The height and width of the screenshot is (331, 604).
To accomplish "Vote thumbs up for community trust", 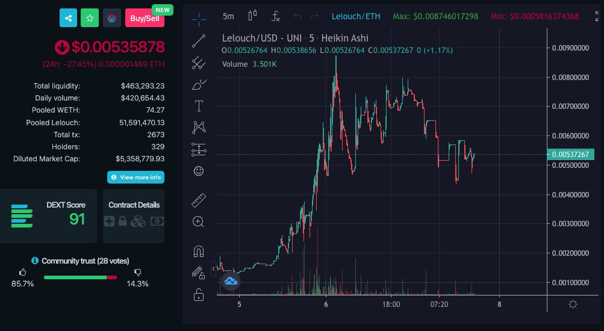I will pyautogui.click(x=23, y=273).
